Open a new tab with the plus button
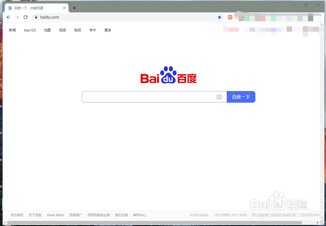Image resolution: width=326 pixels, height=226 pixels. coord(74,8)
